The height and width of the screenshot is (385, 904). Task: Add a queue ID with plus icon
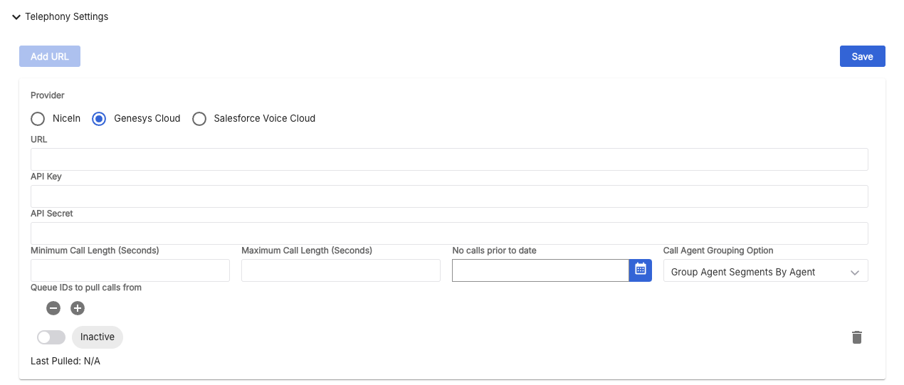pos(78,308)
